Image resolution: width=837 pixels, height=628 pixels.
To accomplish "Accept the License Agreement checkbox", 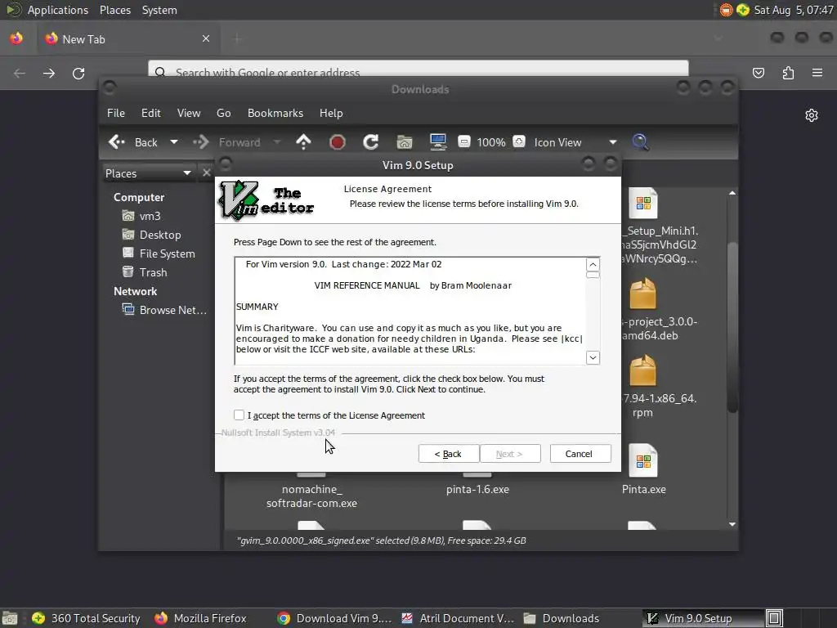I will click(x=239, y=415).
